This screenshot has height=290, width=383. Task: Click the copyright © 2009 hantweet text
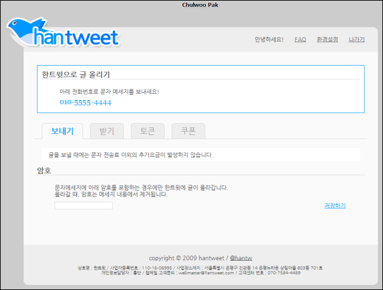(x=186, y=258)
